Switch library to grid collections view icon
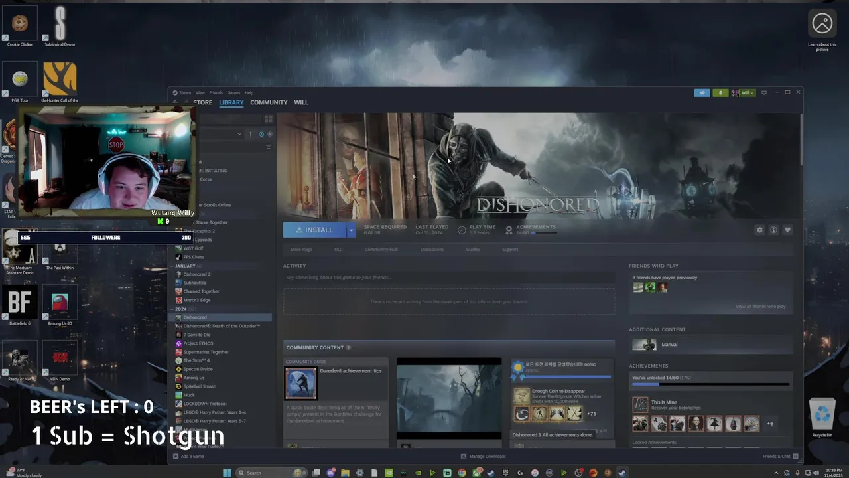Image resolution: width=849 pixels, height=478 pixels. coord(268,119)
